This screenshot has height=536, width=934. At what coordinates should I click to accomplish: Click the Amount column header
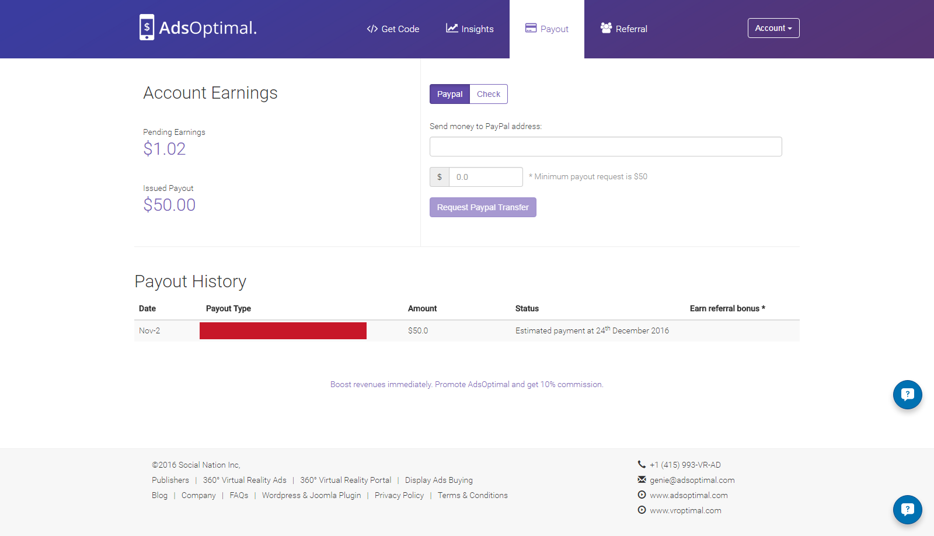pos(422,308)
